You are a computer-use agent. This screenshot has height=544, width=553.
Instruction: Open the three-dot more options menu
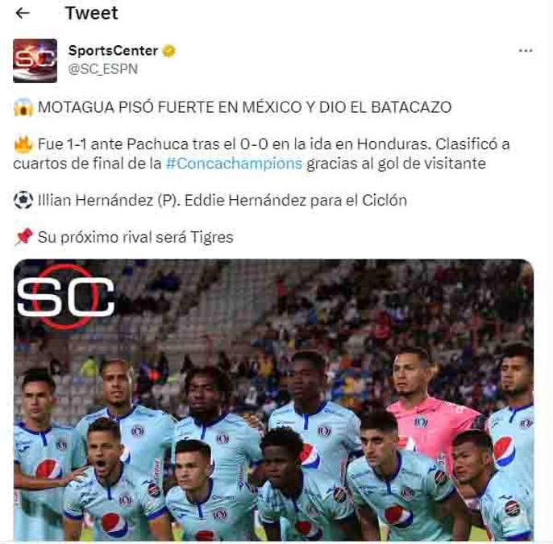526,51
